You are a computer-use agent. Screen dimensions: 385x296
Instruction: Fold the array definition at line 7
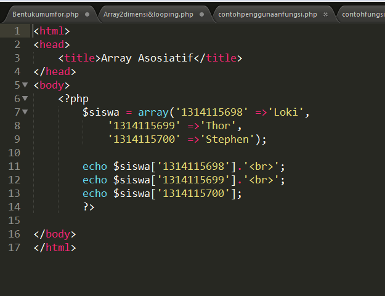[25, 112]
